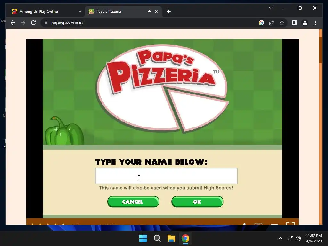328x246 pixels.
Task: Open tab search dropdown chevron
Action: click(x=270, y=8)
